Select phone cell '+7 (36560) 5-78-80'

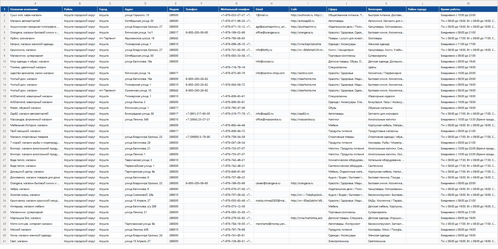[201, 137]
